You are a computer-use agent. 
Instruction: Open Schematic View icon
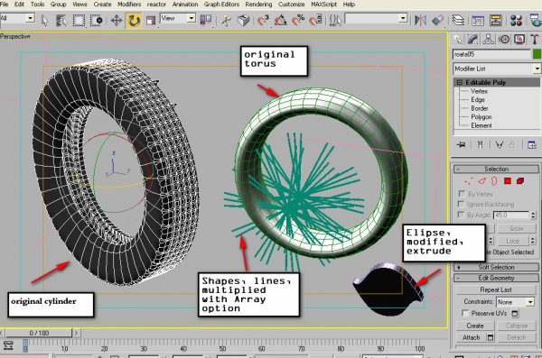point(496,21)
